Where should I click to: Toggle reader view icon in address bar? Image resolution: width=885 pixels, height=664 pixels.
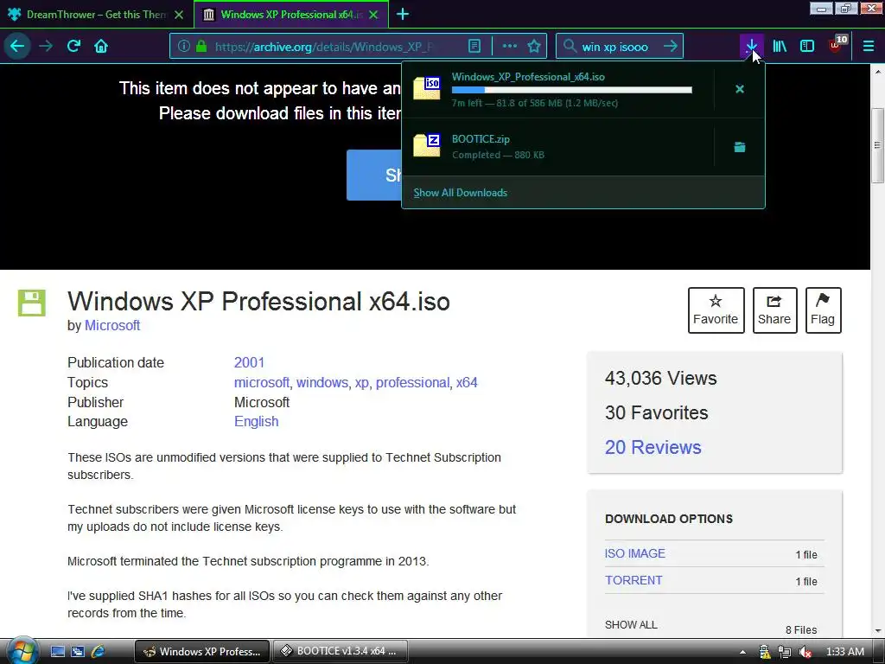pos(474,46)
